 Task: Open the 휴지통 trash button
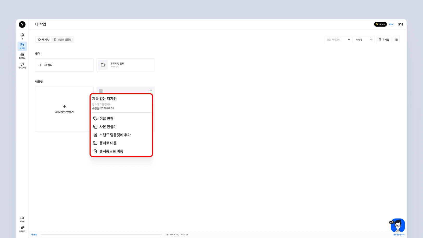pos(384,40)
